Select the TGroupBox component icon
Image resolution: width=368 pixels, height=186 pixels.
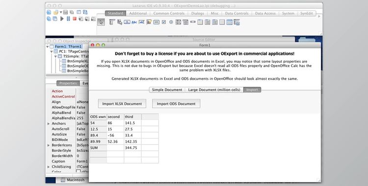click(x=200, y=22)
